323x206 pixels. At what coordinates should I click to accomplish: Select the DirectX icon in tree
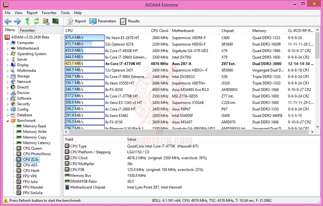[13, 87]
